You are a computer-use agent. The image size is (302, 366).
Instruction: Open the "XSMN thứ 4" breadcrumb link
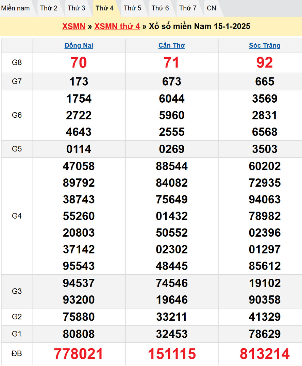tap(117, 27)
